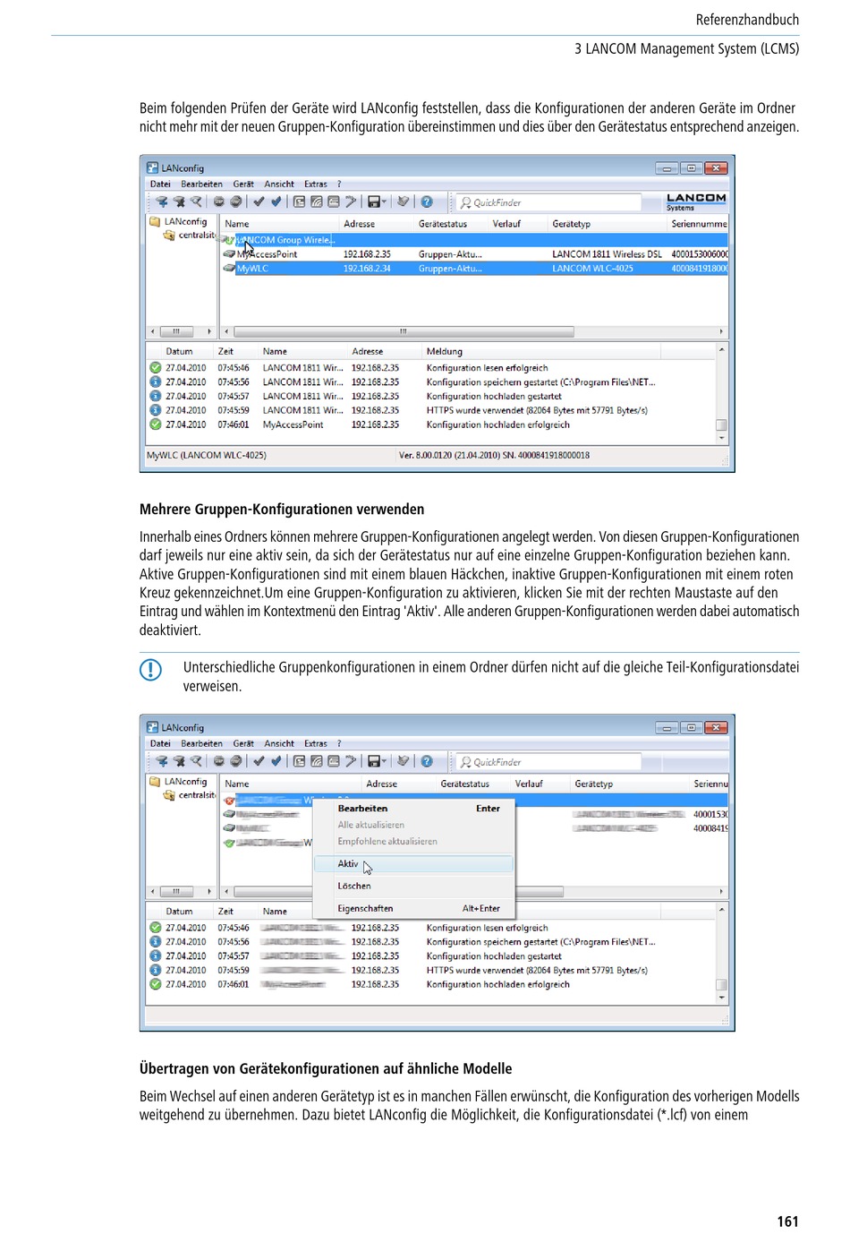Viewport: 850px width, 1234px height.
Task: Click MyWLC device icon in upper window
Action: [229, 268]
